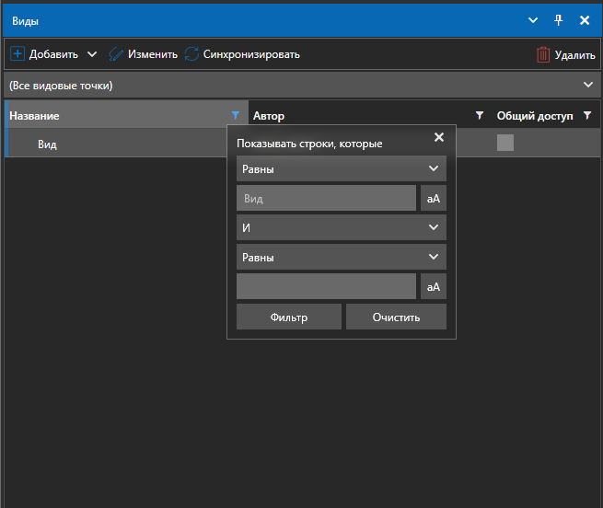Open the filter on Общий доступ column
This screenshot has height=508, width=603.
[x=587, y=116]
